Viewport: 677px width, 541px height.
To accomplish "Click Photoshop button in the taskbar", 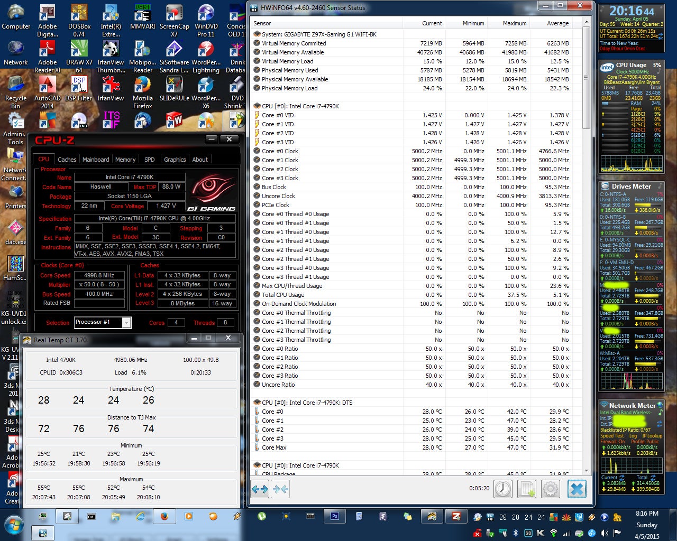I will coord(335,516).
